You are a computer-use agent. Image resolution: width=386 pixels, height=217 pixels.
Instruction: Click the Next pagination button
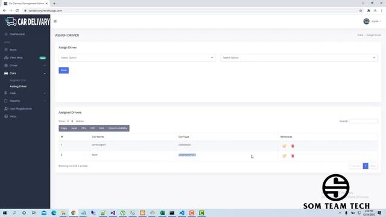click(373, 166)
